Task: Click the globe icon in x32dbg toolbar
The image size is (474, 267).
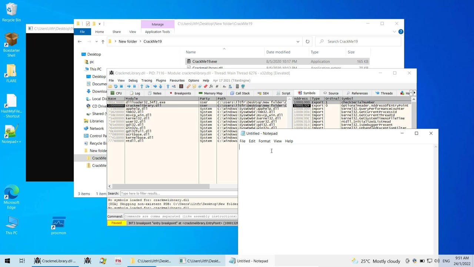Action: (x=243, y=86)
